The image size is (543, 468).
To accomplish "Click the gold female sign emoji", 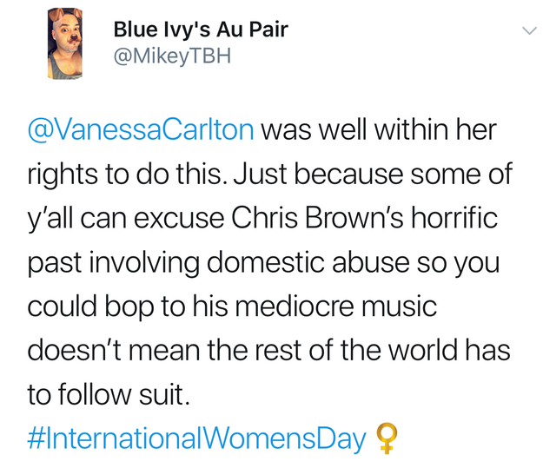I will pyautogui.click(x=387, y=438).
